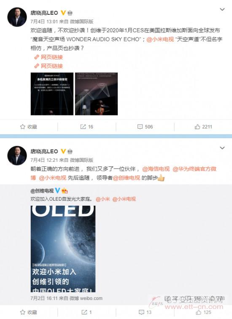Viewport: 232px width, 319px height.
Task: Click 唐晓亮LEO username on second post
Action: (44, 151)
